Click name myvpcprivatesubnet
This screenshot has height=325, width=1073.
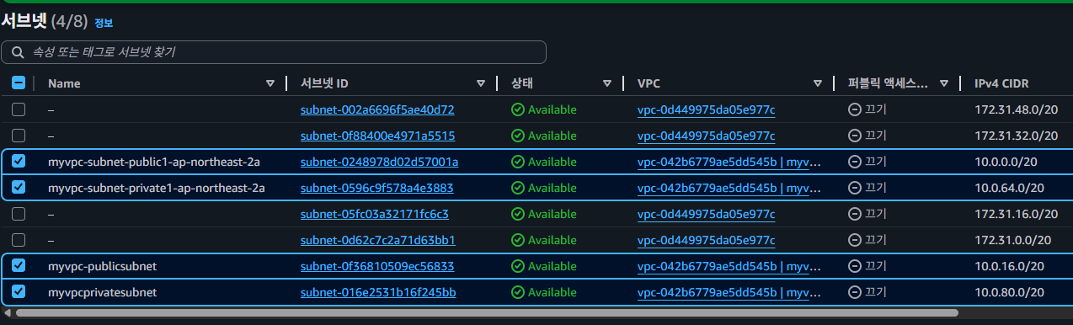[103, 292]
